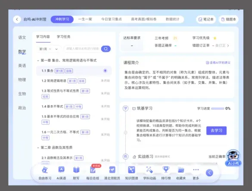Open lesson 1.5 基本不等式的综合应用
The width and height of the screenshot is (252, 191).
tap(74, 119)
